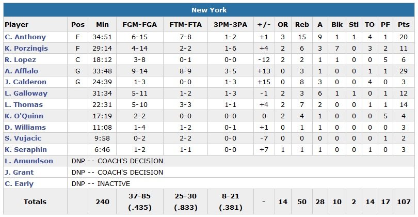The height and width of the screenshot is (217, 418).
Task: Open S. Vujacic's player link
Action: pyautogui.click(x=24, y=138)
